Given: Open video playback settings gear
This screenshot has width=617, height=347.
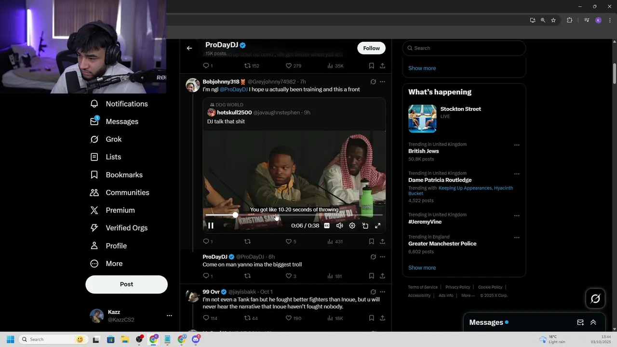Looking at the screenshot, I should [352, 226].
